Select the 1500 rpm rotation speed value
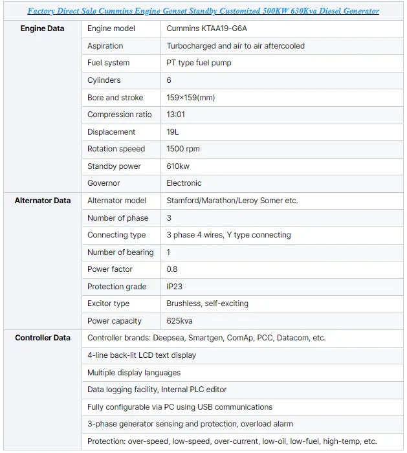Viewport: 407px width, 453px height. pos(183,149)
